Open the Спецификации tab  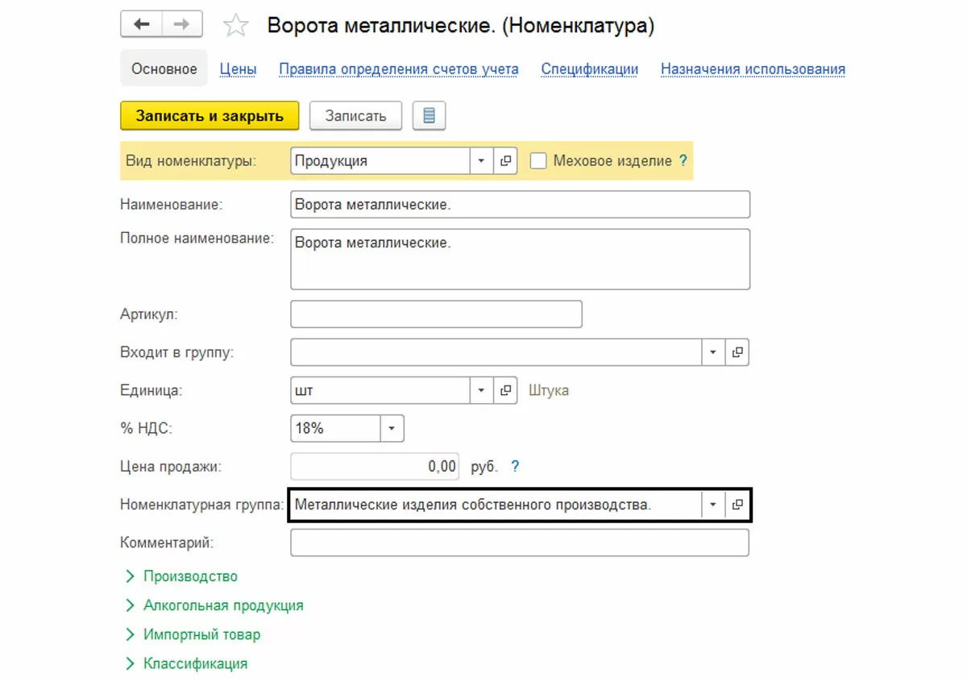tap(589, 69)
